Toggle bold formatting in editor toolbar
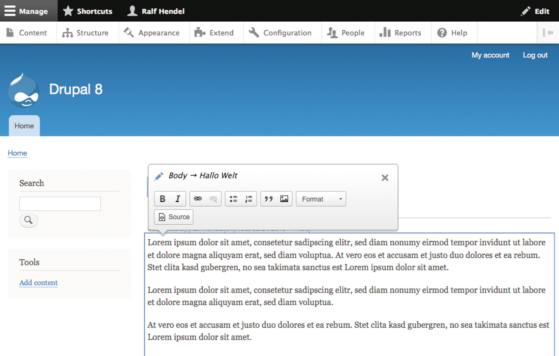 (x=162, y=199)
